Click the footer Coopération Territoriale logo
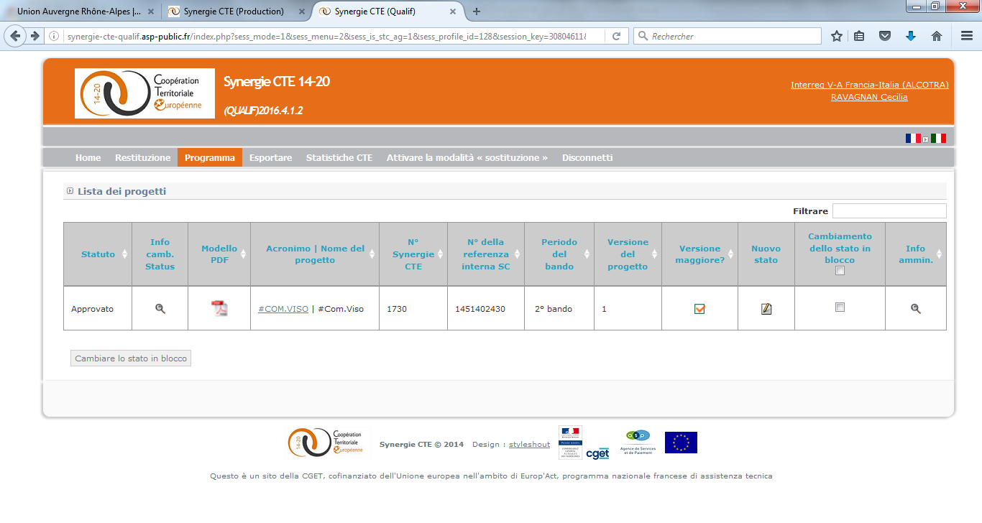 coord(327,443)
